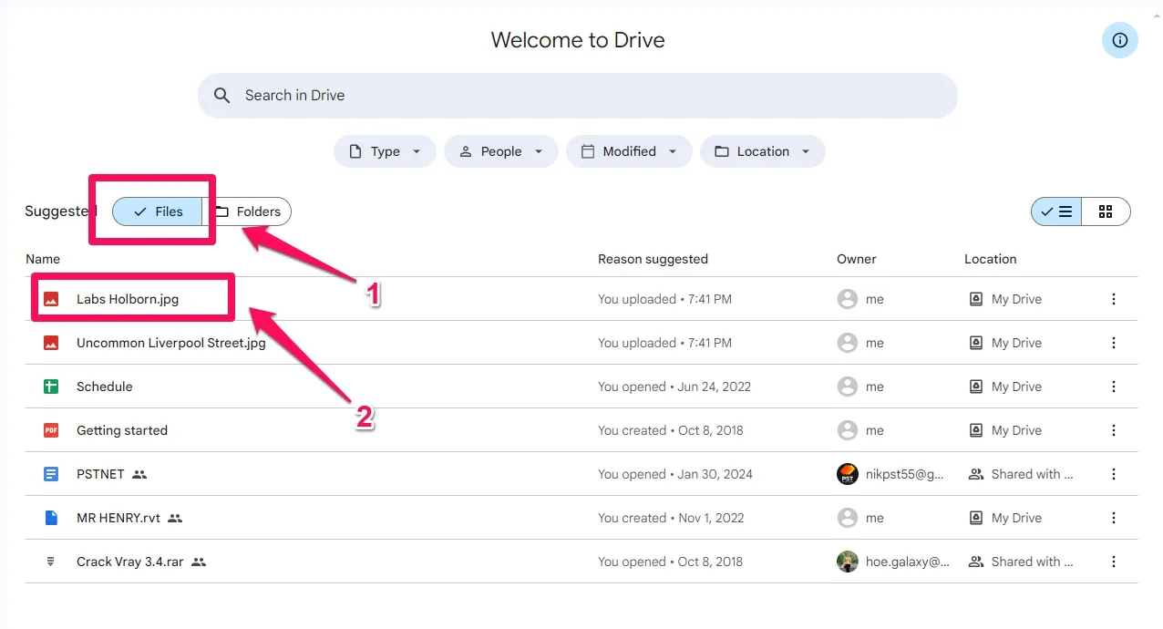Click the Owner column header

tap(856, 259)
